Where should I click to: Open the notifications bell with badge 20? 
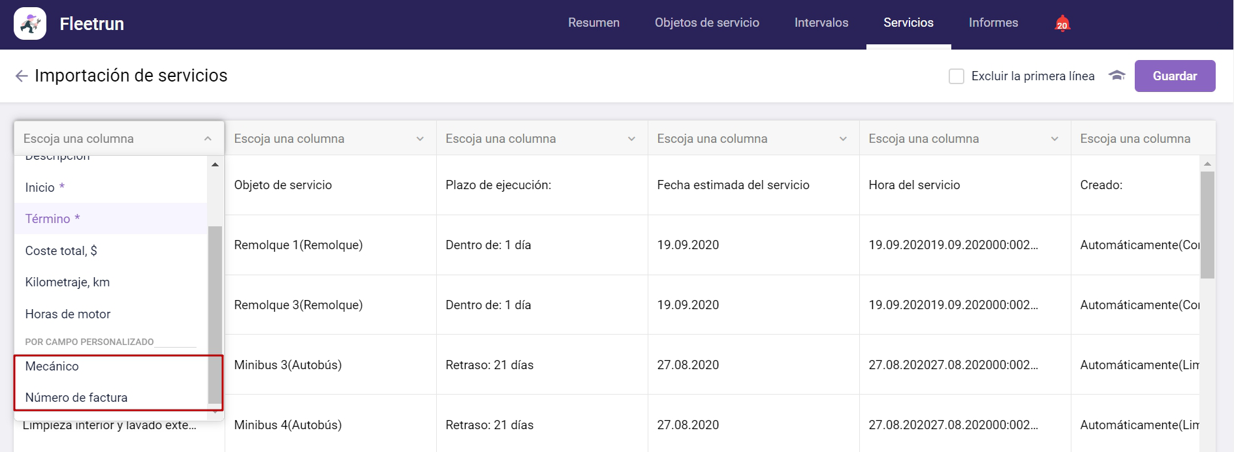[x=1062, y=23]
